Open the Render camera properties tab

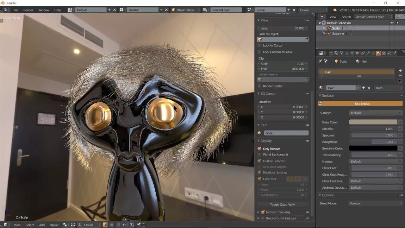click(x=331, y=53)
